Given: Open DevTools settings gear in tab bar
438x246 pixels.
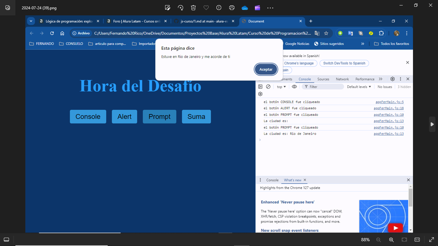Looking at the screenshot, I should [x=392, y=79].
